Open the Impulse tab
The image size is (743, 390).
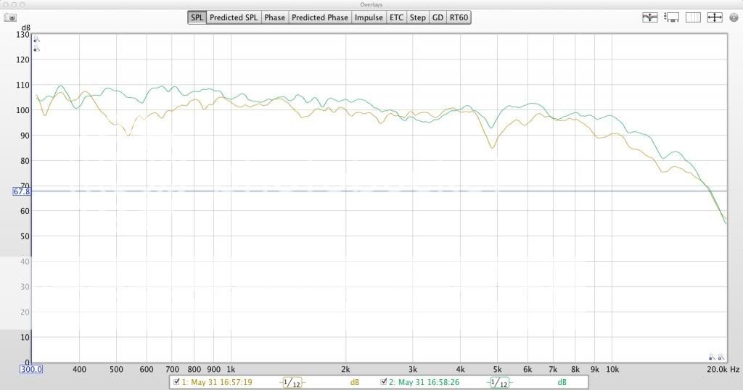point(369,17)
